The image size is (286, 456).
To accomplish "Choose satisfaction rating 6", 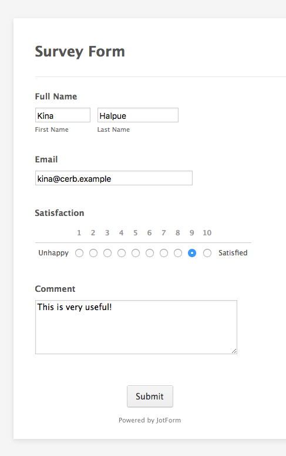I will pos(150,253).
